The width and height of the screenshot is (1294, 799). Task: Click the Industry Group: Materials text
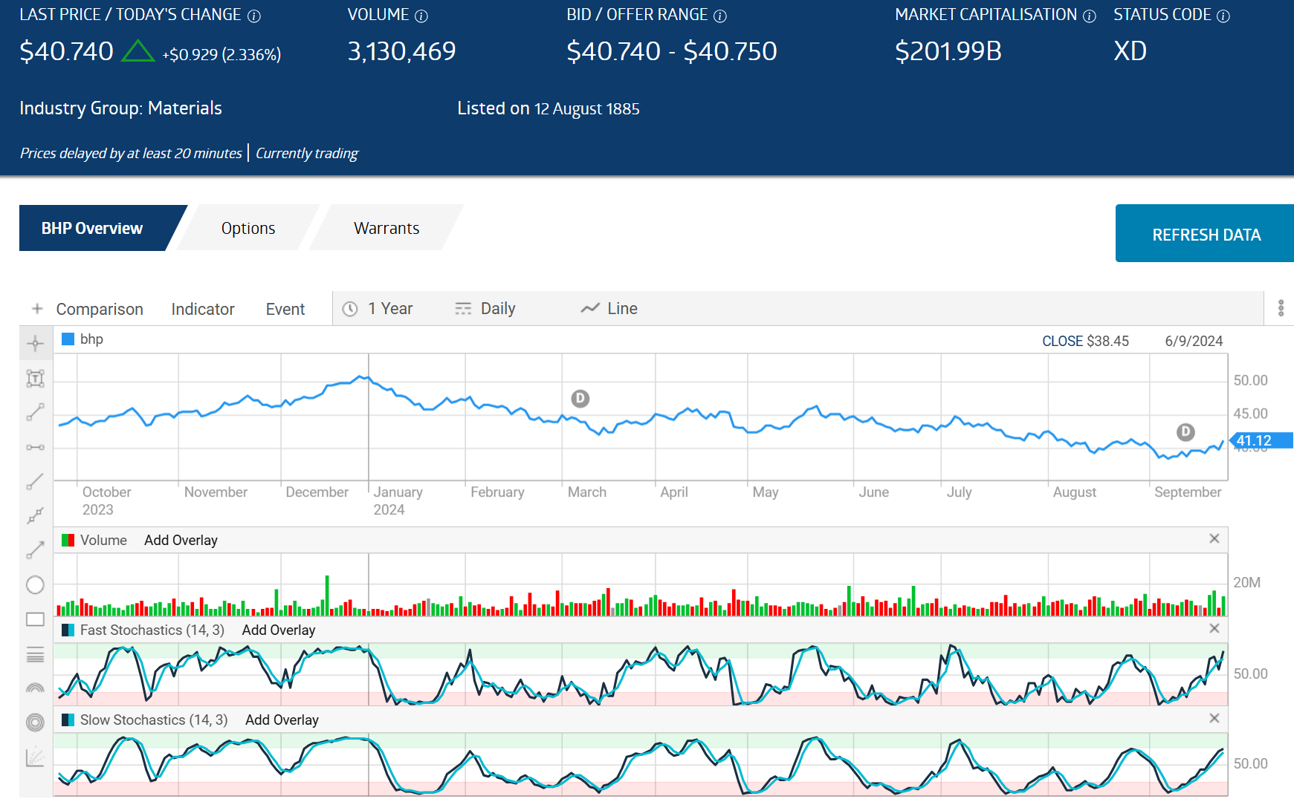tap(120, 108)
